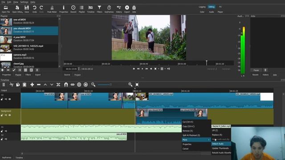Toggle lock on A1 audio track
Image resolution: width=285 pixels, height=160 pixels.
(2, 131)
